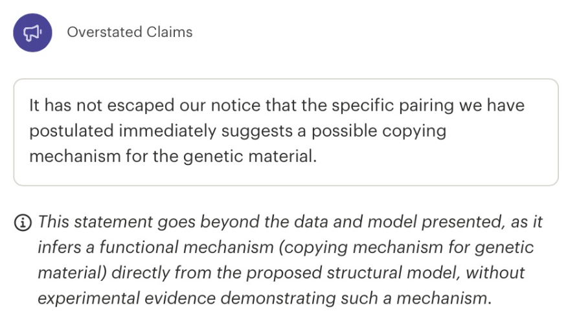Click the line starting "experimental evidence demonstrating"
The height and width of the screenshot is (334, 568).
[262, 298]
